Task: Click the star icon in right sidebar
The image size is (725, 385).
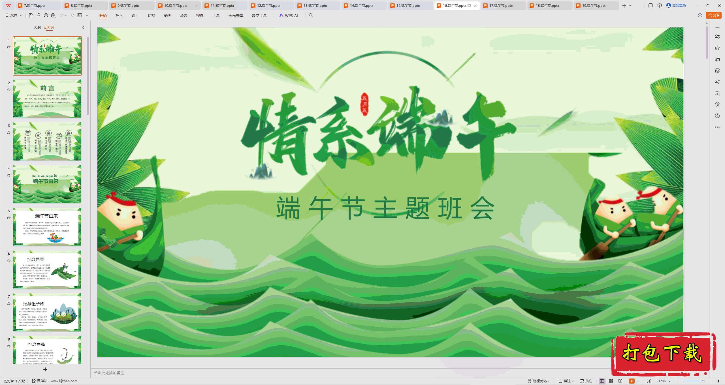Action: [717, 48]
